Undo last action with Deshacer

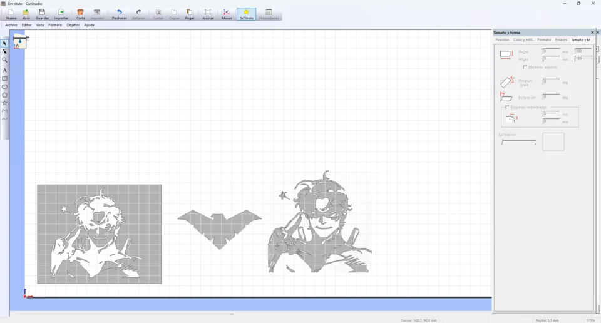coord(119,14)
